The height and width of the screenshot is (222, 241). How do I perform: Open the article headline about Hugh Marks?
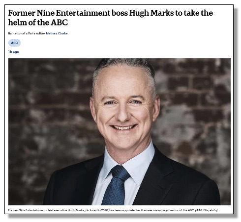111,18
